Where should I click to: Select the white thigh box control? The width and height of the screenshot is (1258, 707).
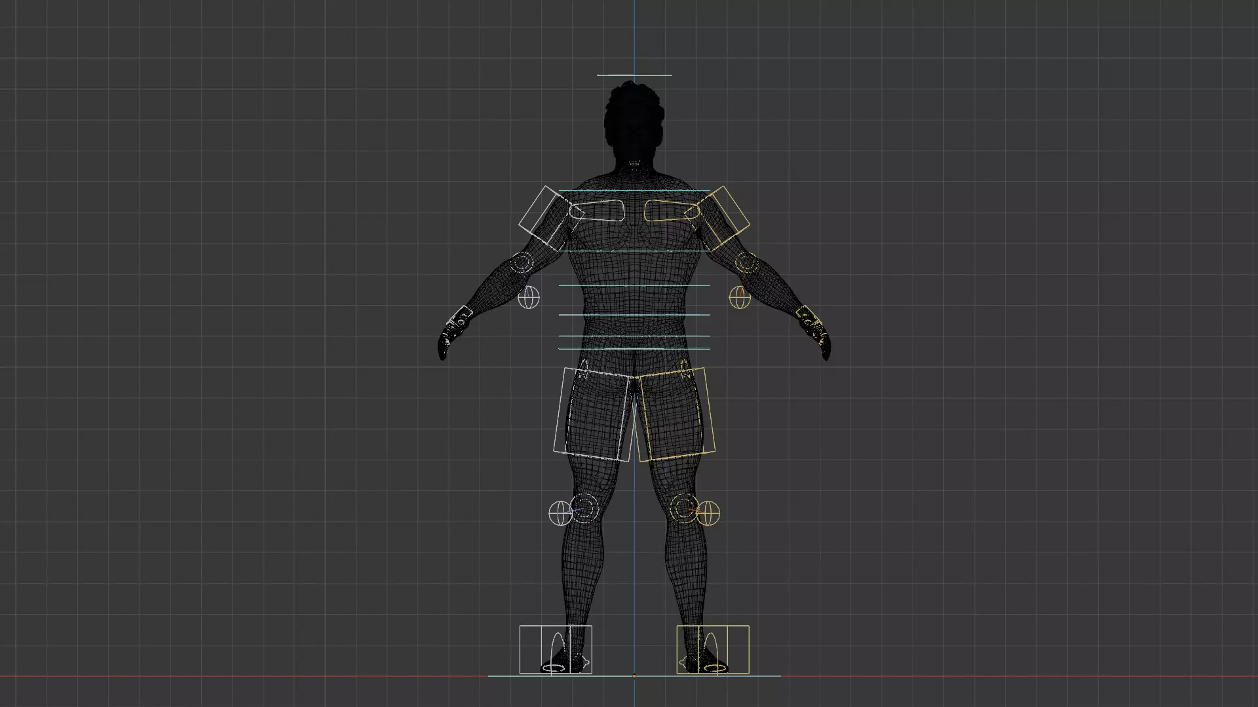(x=595, y=414)
